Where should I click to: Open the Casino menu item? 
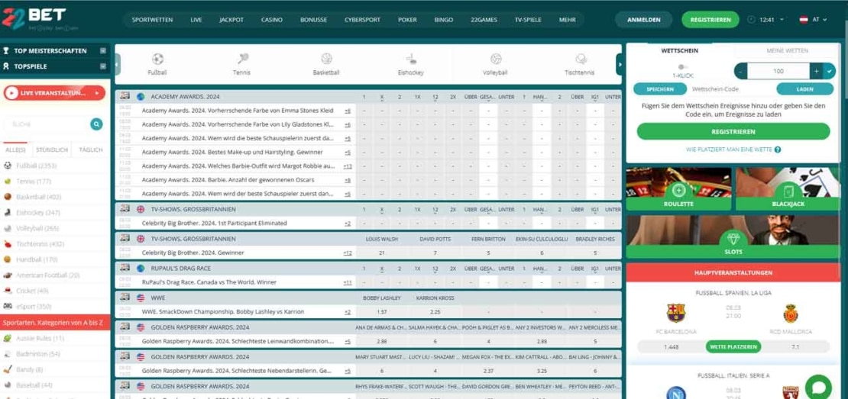tap(272, 20)
